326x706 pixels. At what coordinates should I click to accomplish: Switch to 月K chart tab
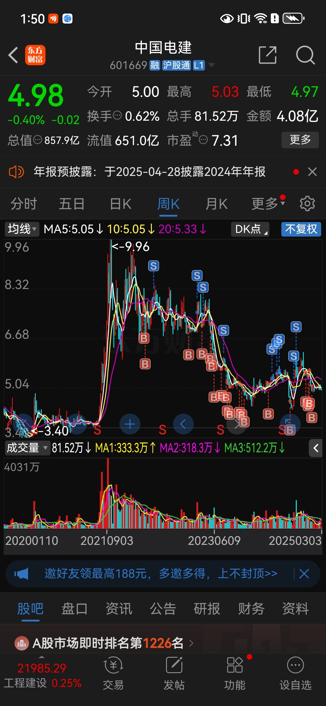216,204
